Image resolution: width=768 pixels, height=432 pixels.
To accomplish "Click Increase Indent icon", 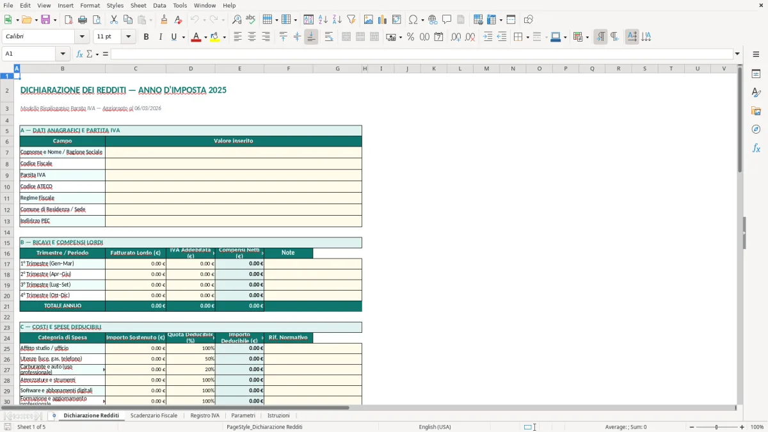I will [x=488, y=37].
